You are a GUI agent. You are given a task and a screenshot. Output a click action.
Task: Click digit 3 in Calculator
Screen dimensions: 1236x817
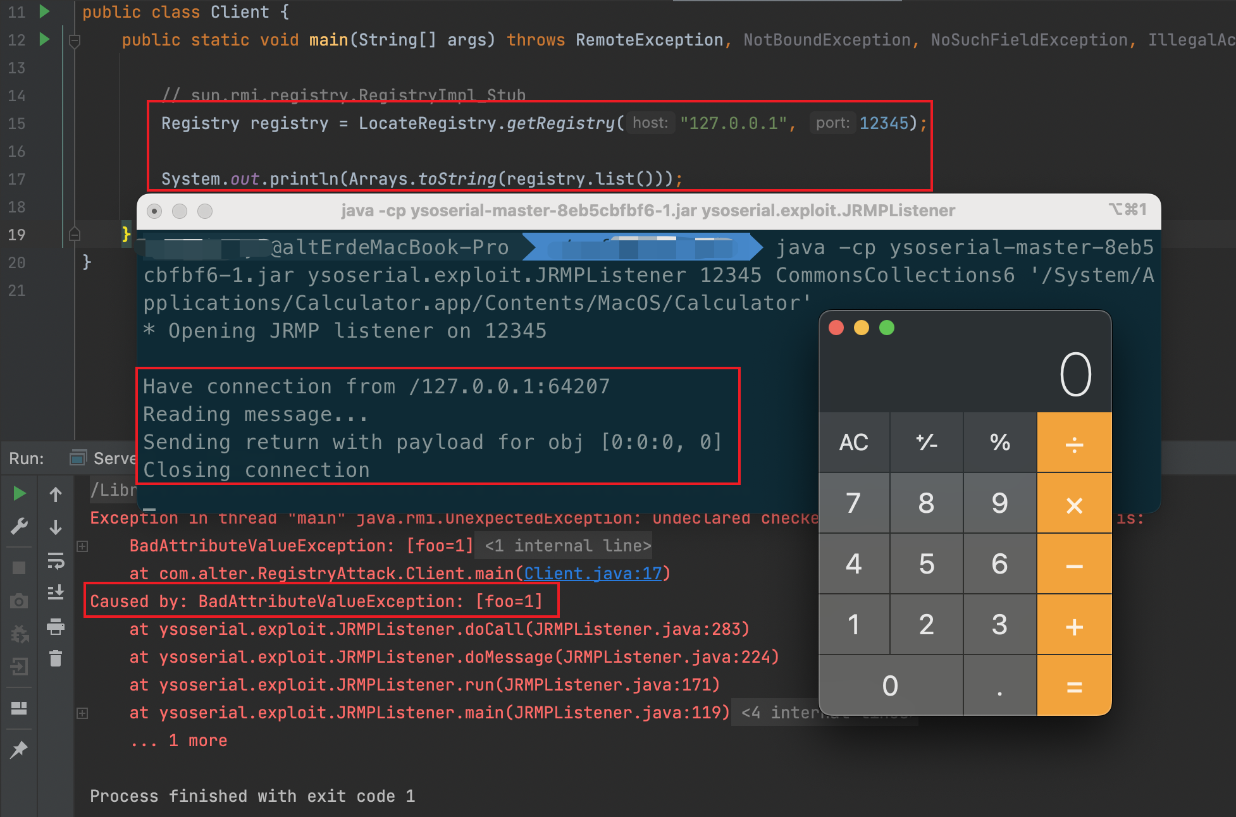coord(1000,625)
